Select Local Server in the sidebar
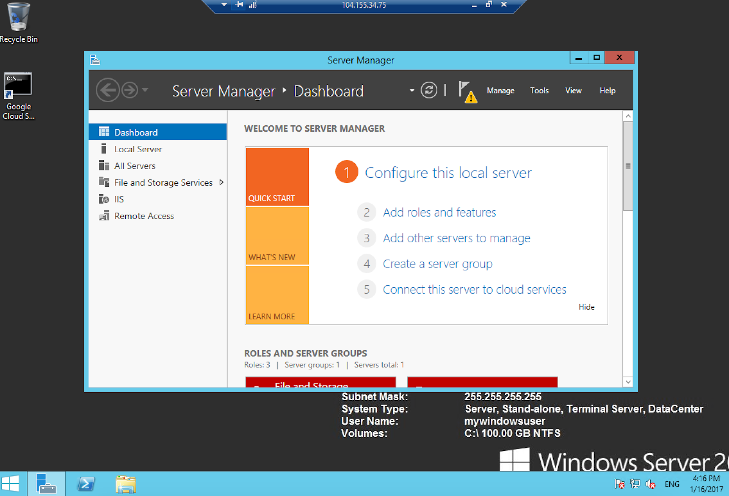The width and height of the screenshot is (729, 496). coord(138,149)
